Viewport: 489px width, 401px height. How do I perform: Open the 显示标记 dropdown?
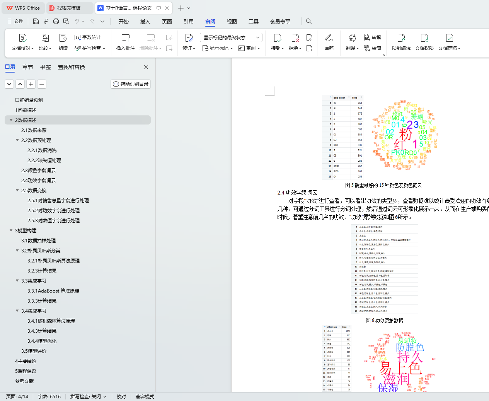(218, 48)
